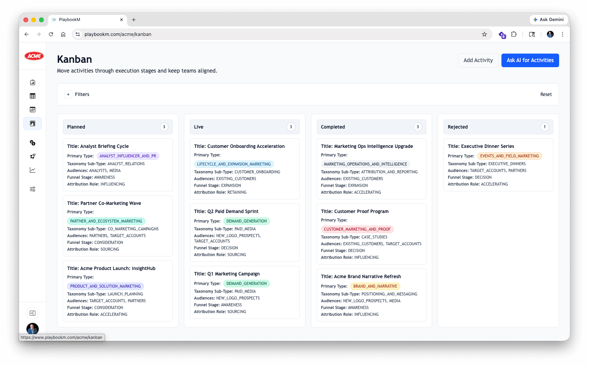Click Reset to clear filters
Image resolution: width=589 pixels, height=366 pixels.
(546, 94)
